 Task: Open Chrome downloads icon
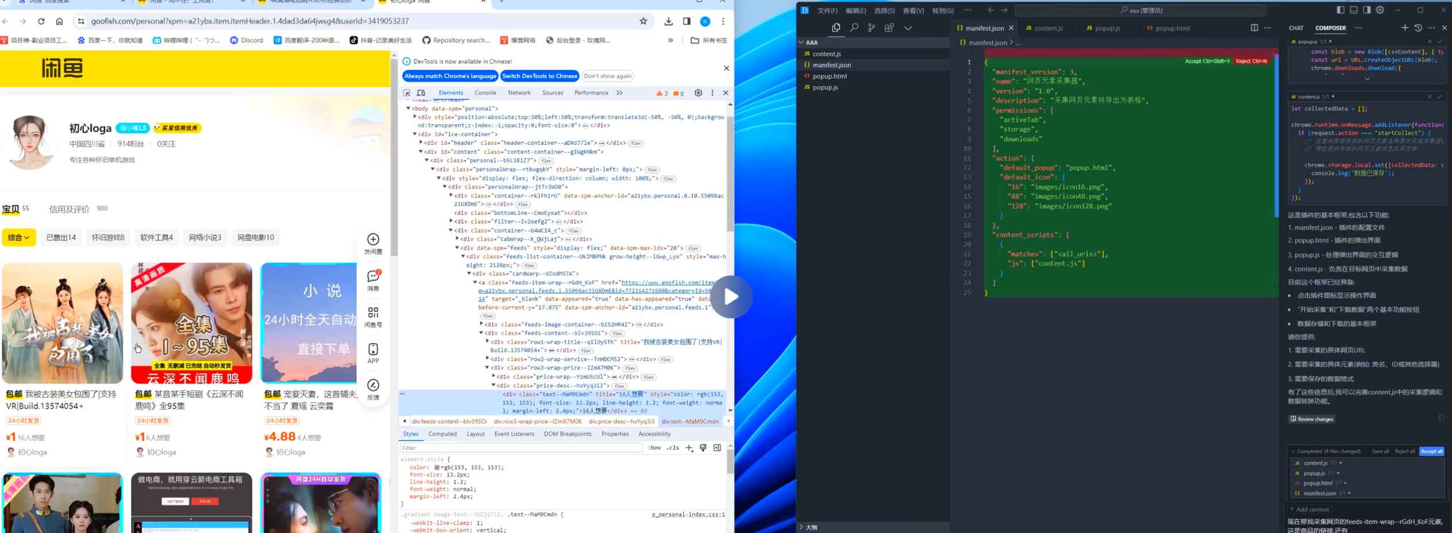point(668,21)
